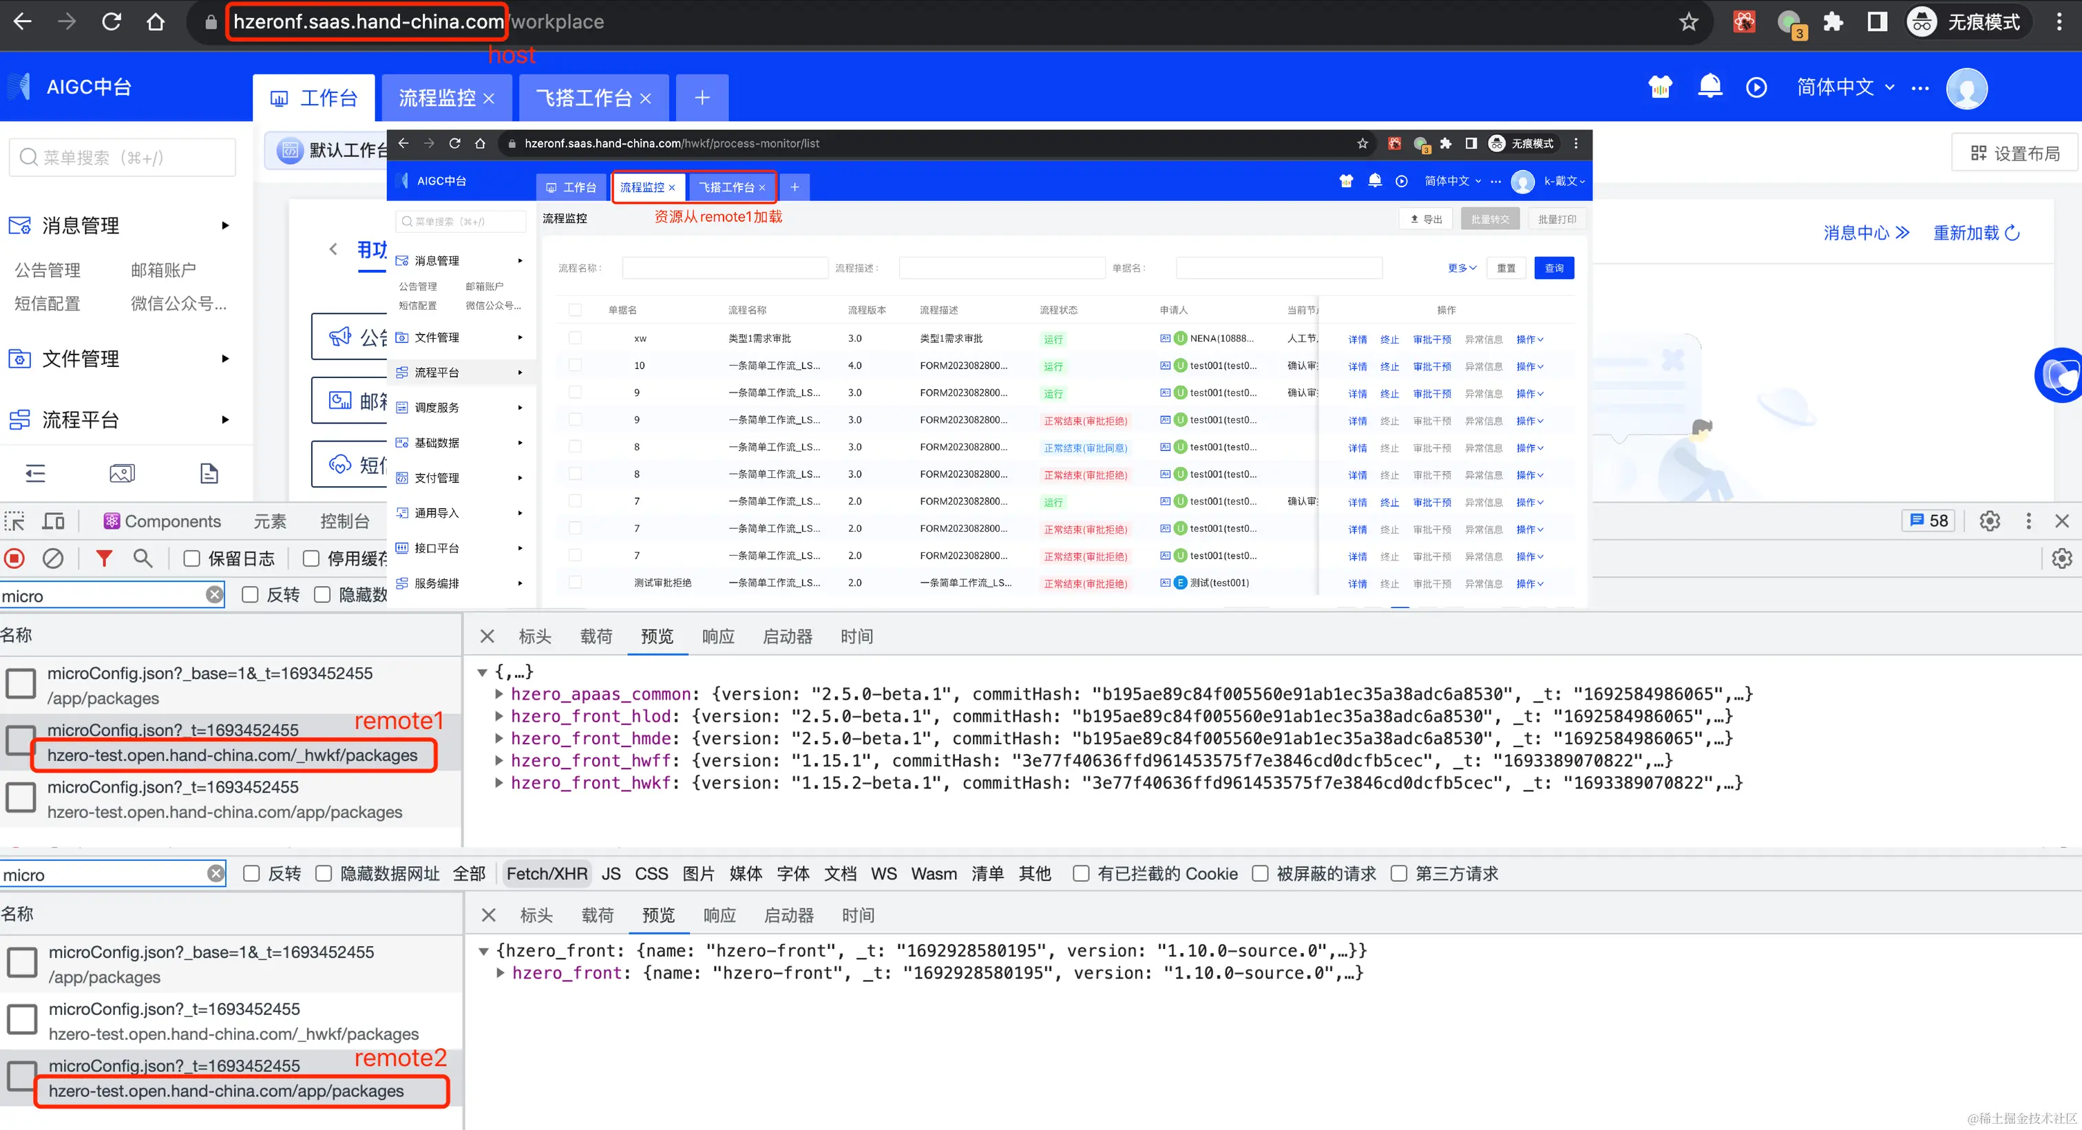Viewport: 2082px width, 1130px height.
Task: Expand the hzero_front_hwkf JSON node
Action: [x=499, y=782]
